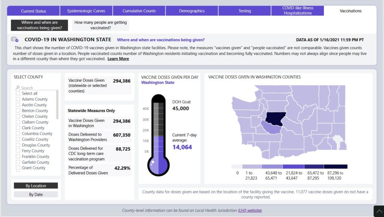Switch to the Epidemiologic Curves tab
The height and width of the screenshot is (217, 384).
tap(86, 11)
